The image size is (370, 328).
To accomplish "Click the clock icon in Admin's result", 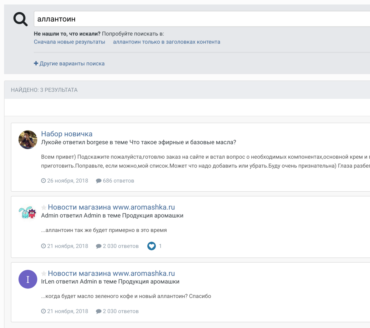I will coord(43,246).
